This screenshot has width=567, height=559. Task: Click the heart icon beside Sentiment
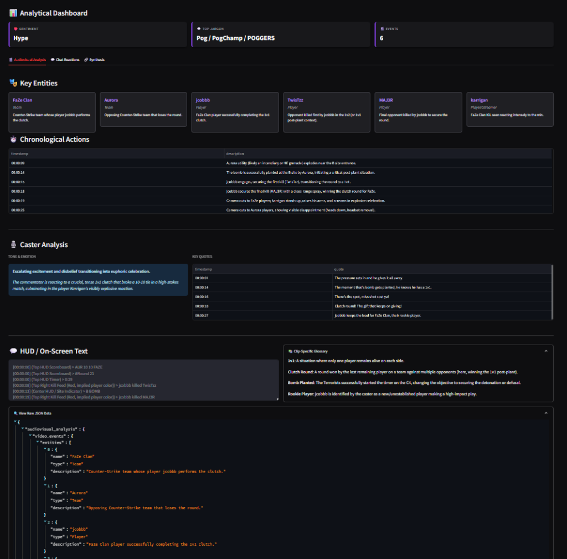(x=16, y=28)
